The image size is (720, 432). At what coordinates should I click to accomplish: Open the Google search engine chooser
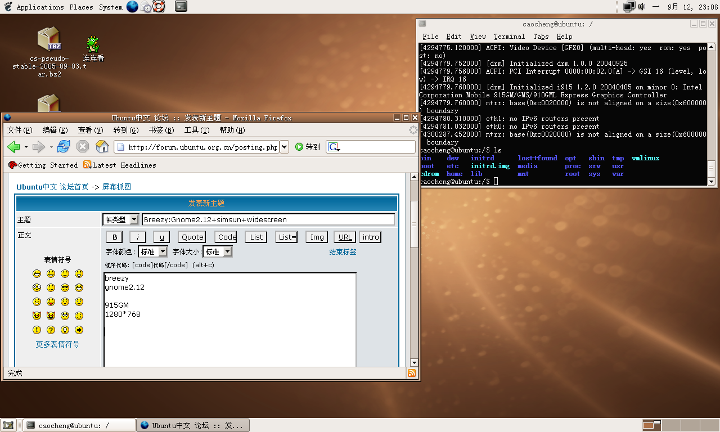click(x=335, y=147)
